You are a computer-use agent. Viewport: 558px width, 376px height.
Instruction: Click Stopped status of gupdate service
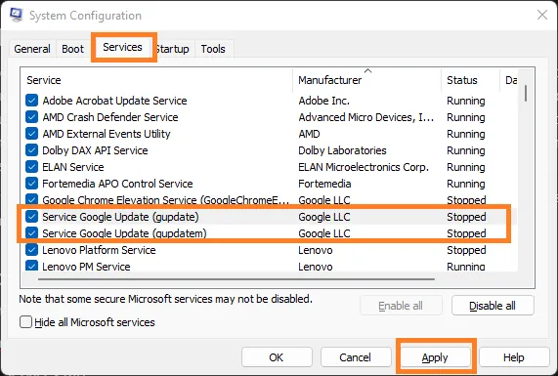point(466,217)
